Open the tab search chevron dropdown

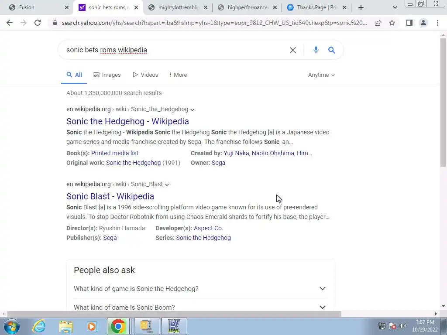click(395, 7)
